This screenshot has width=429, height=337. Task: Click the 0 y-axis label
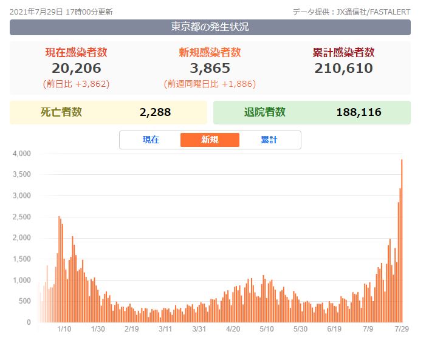tap(29, 322)
